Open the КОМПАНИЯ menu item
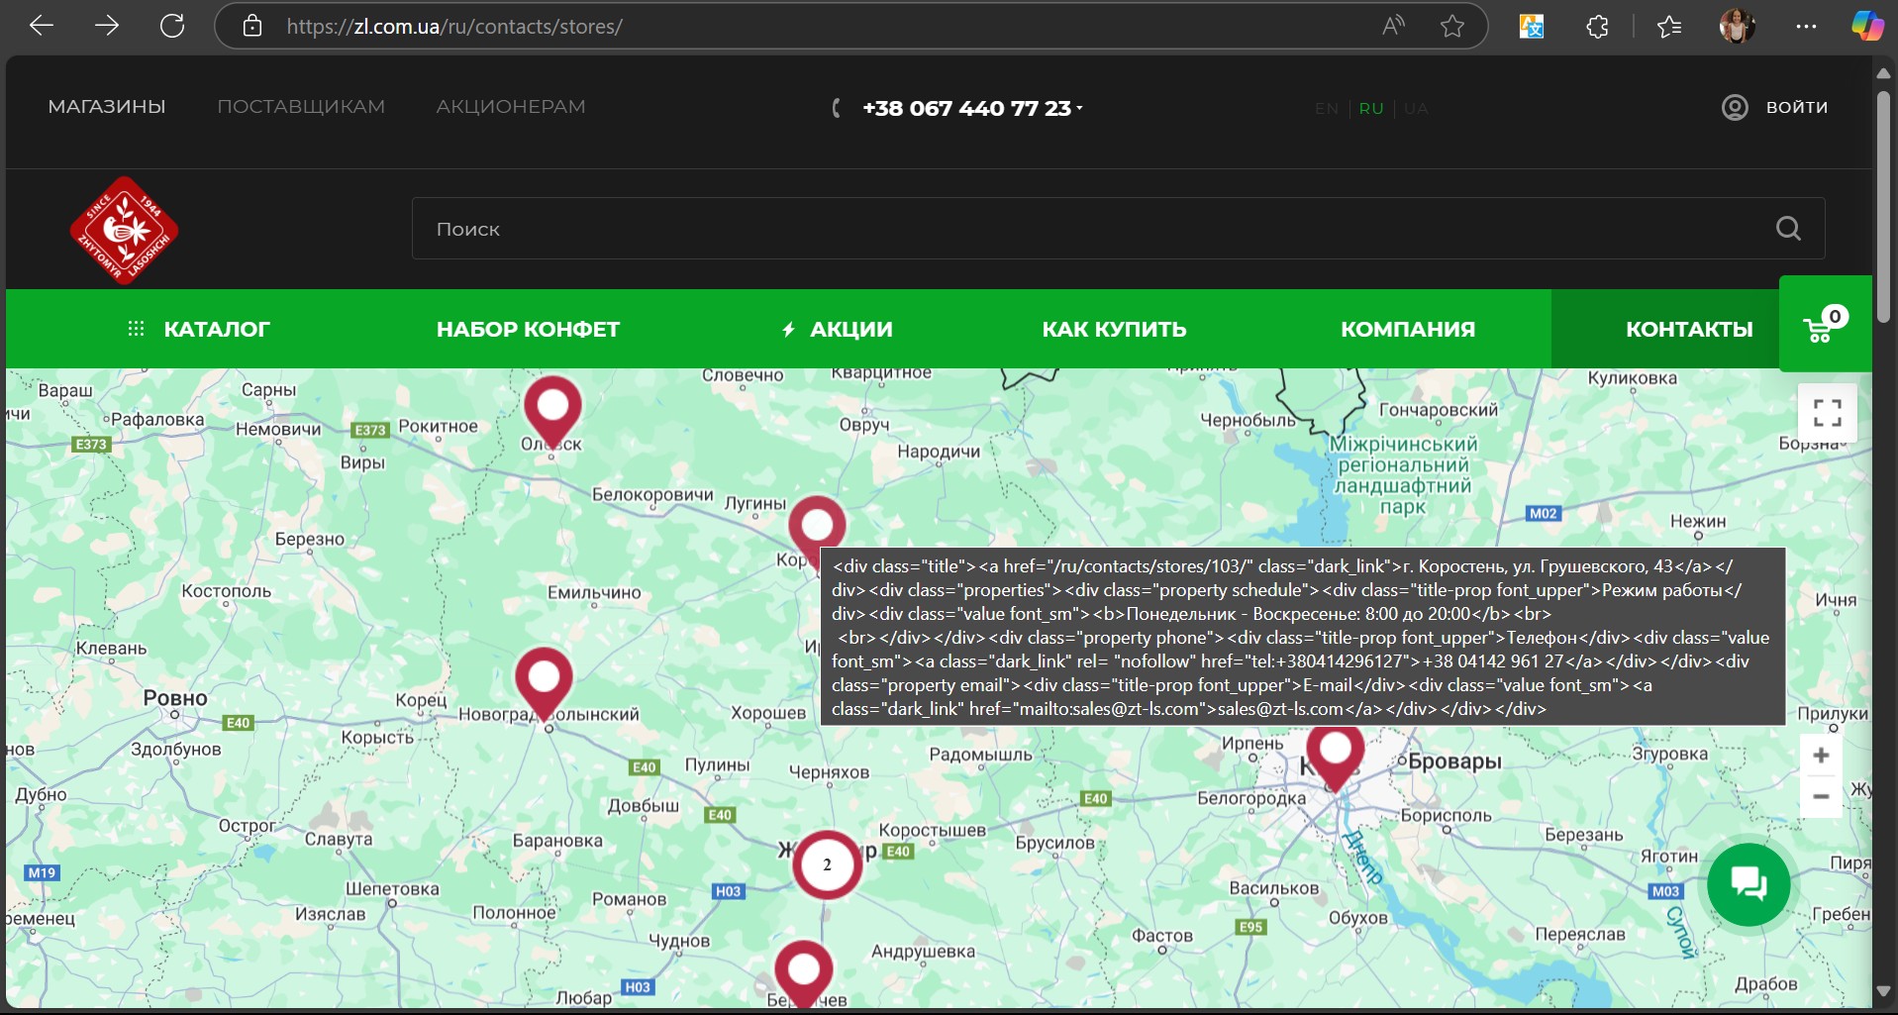 [1407, 330]
